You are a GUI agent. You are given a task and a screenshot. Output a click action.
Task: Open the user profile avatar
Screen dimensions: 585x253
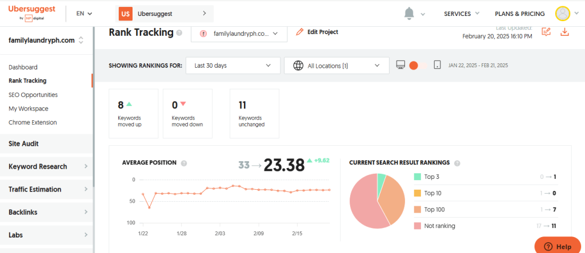[563, 13]
